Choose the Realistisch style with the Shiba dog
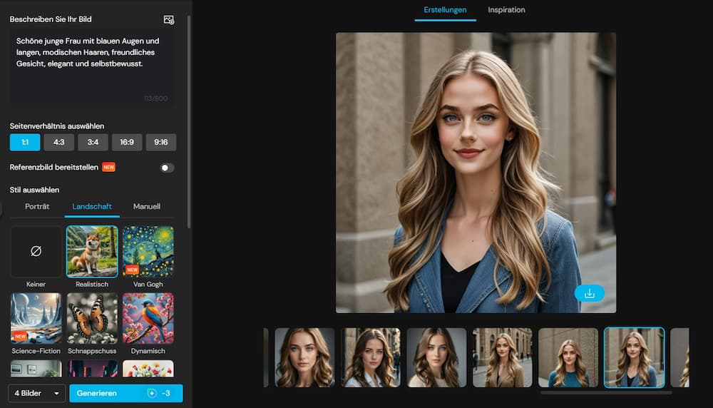Screen dimensions: 713x408 [x=92, y=252]
